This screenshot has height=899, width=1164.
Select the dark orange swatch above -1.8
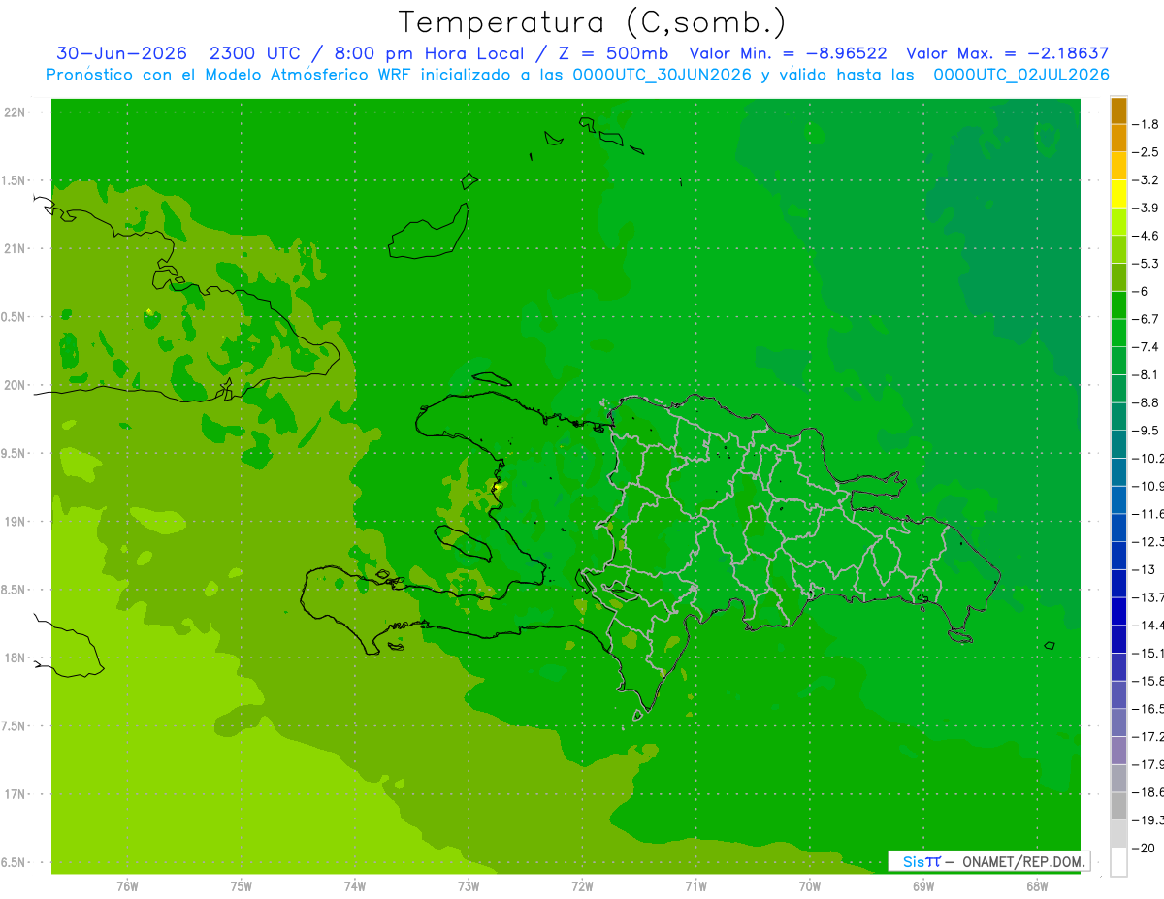(x=1118, y=111)
